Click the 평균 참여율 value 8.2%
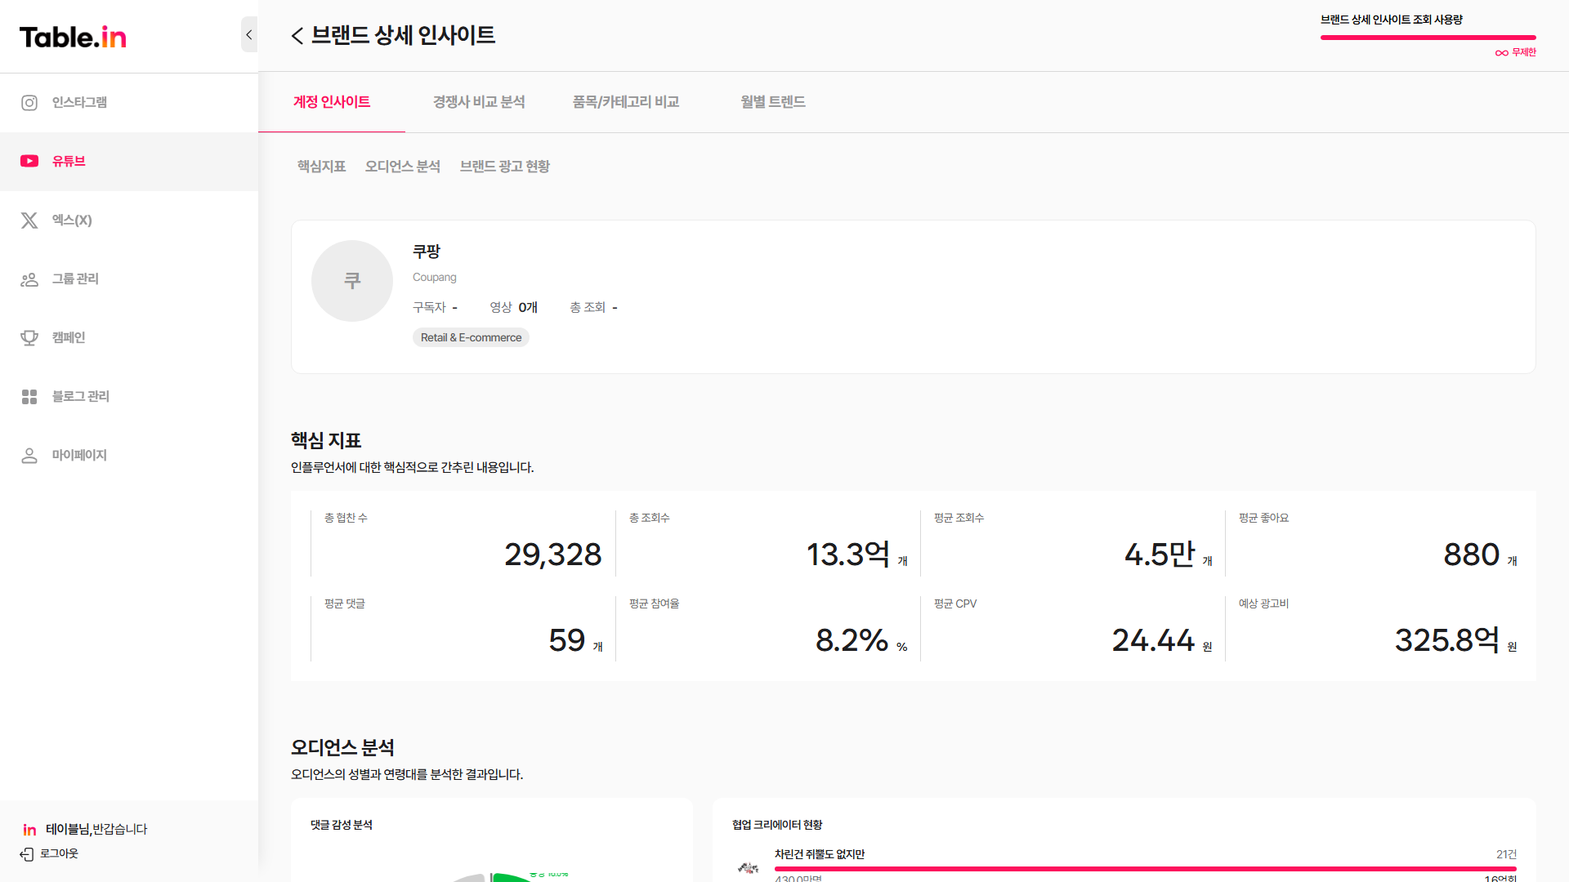 click(x=852, y=641)
